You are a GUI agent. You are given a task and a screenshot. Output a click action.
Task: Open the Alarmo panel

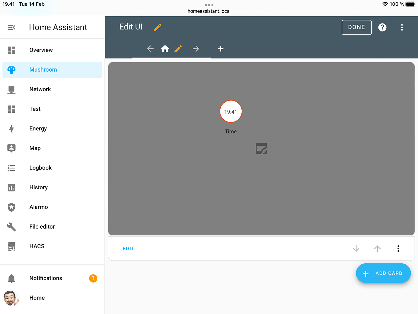pyautogui.click(x=38, y=207)
